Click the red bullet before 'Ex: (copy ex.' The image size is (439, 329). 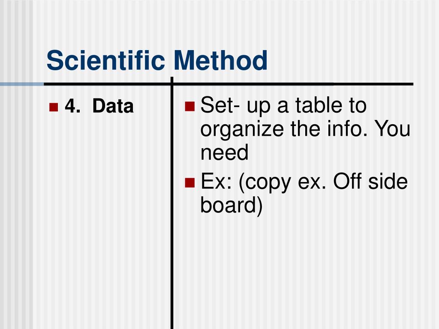coord(190,182)
